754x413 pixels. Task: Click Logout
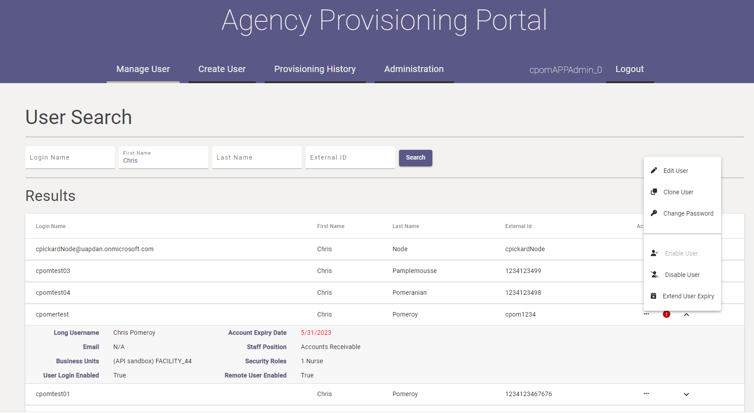click(629, 69)
